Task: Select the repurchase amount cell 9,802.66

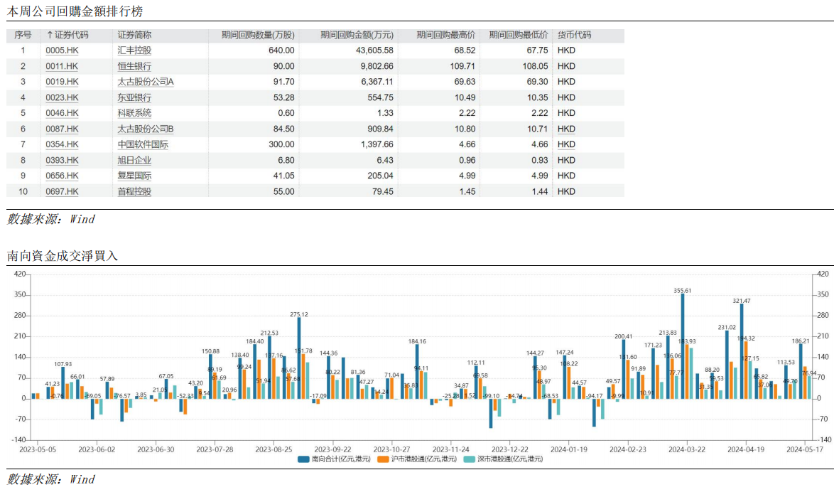Action: tap(377, 67)
